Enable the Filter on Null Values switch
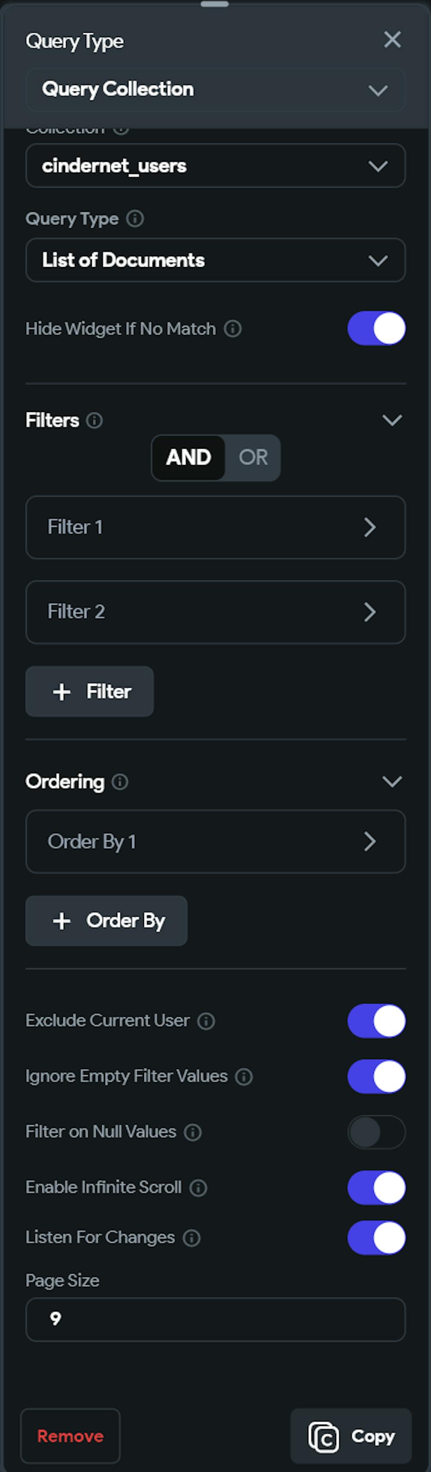The image size is (431, 1472). (x=376, y=1132)
